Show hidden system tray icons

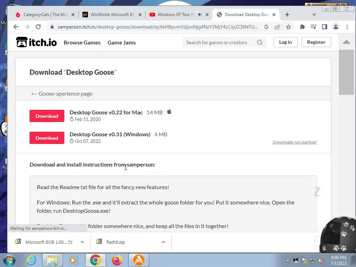[x=287, y=260]
